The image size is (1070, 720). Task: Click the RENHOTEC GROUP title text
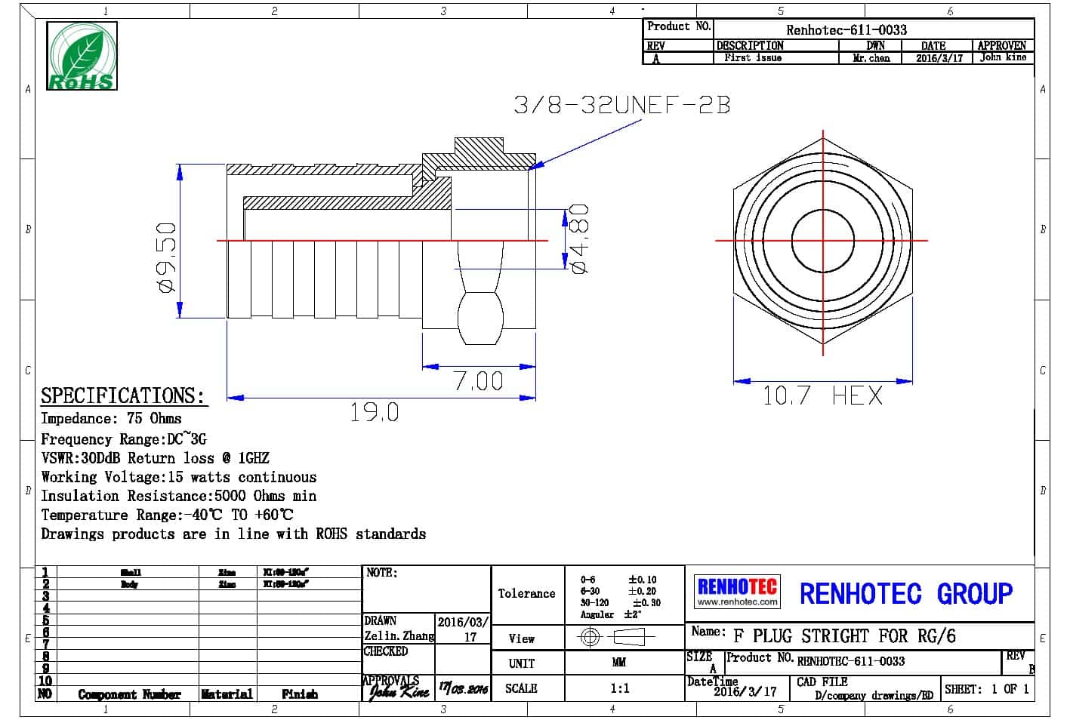pos(905,594)
